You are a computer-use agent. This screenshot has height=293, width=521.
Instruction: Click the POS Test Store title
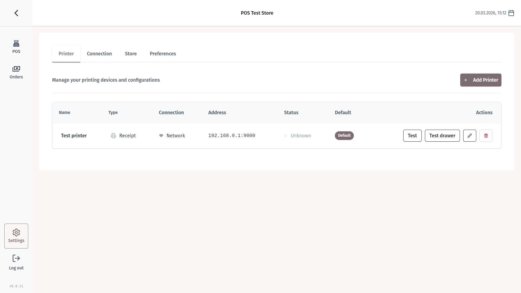pyautogui.click(x=257, y=13)
